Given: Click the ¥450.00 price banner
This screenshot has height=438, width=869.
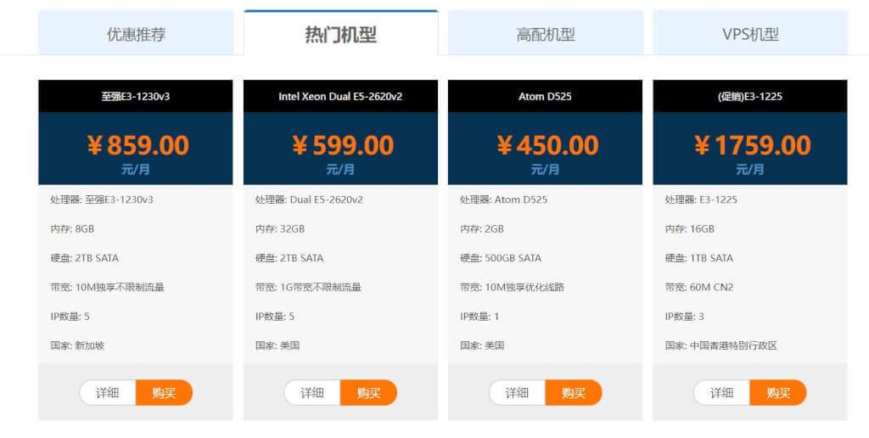Looking at the screenshot, I should pyautogui.click(x=546, y=149).
